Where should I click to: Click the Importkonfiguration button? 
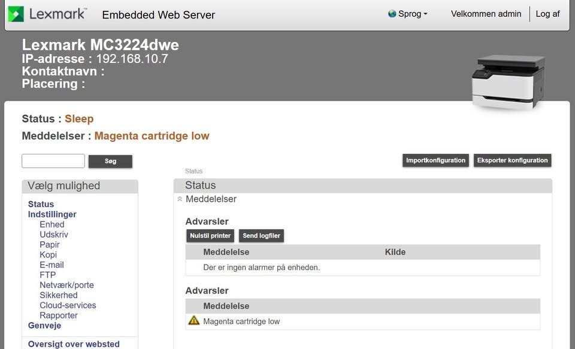[435, 160]
